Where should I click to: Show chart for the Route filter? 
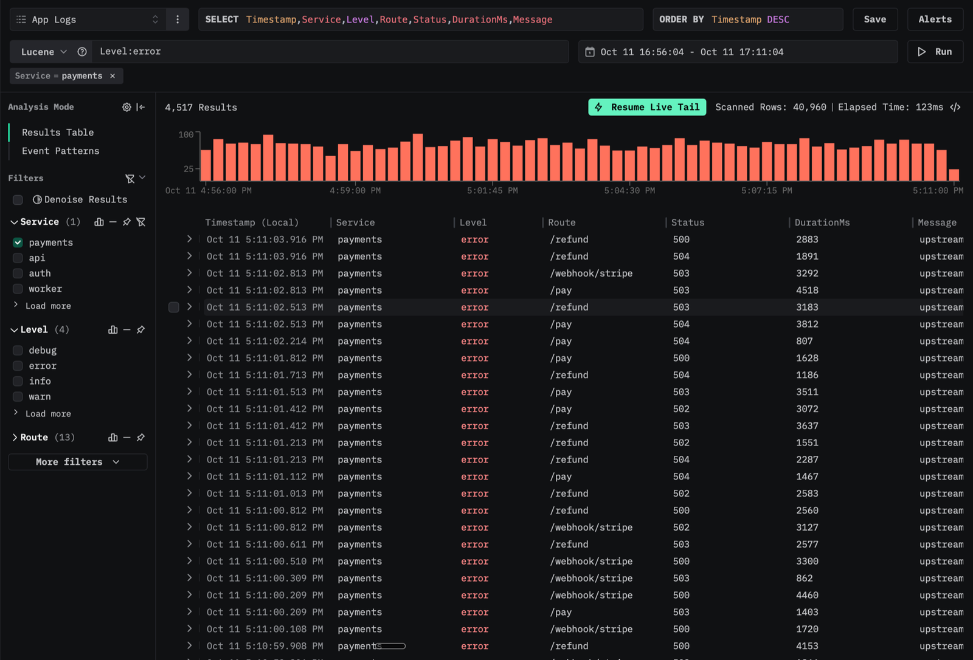pos(113,438)
